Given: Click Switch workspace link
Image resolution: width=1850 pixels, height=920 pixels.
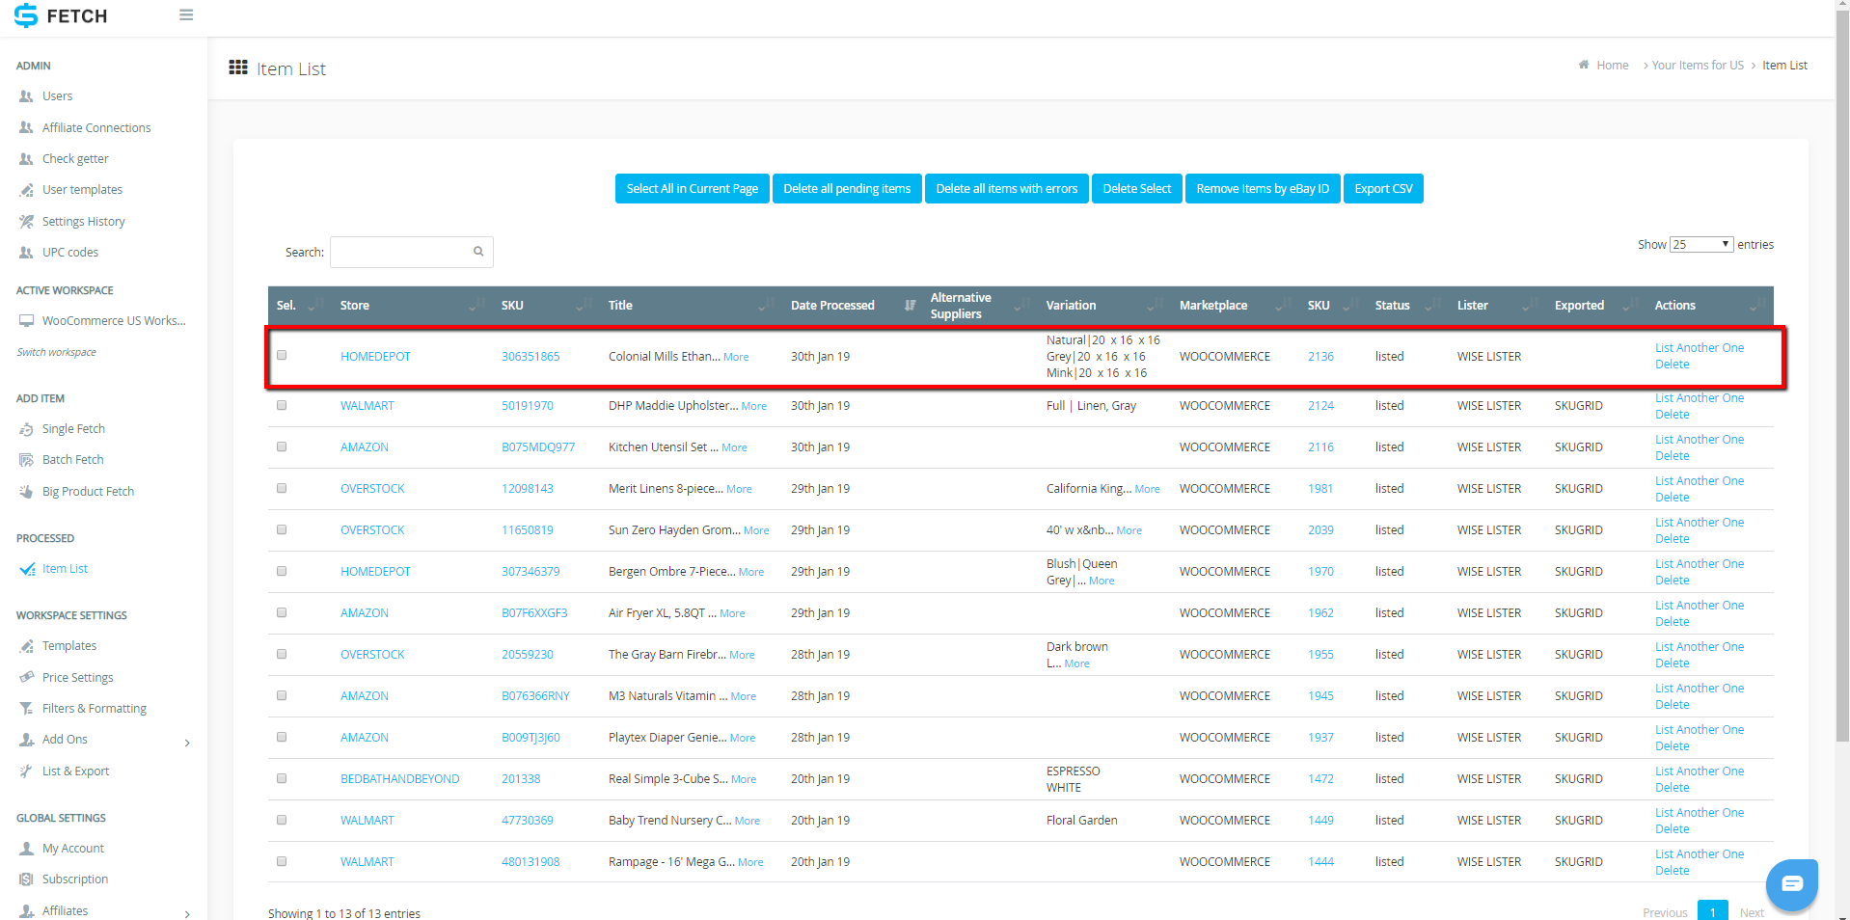Looking at the screenshot, I should click(56, 352).
